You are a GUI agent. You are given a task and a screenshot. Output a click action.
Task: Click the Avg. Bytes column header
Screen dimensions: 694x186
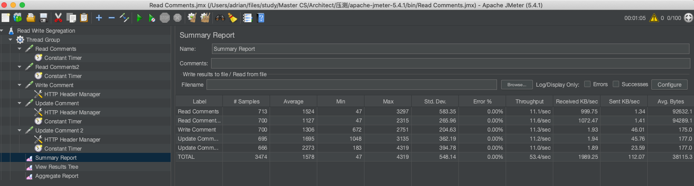point(670,101)
